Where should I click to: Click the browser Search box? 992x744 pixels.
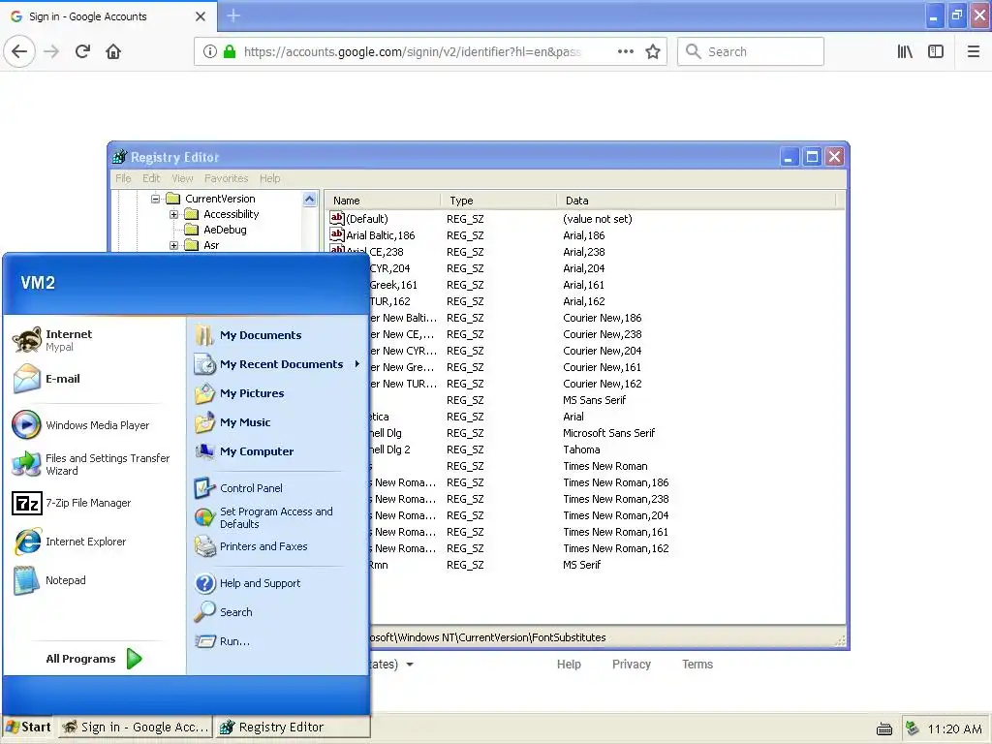tap(751, 51)
